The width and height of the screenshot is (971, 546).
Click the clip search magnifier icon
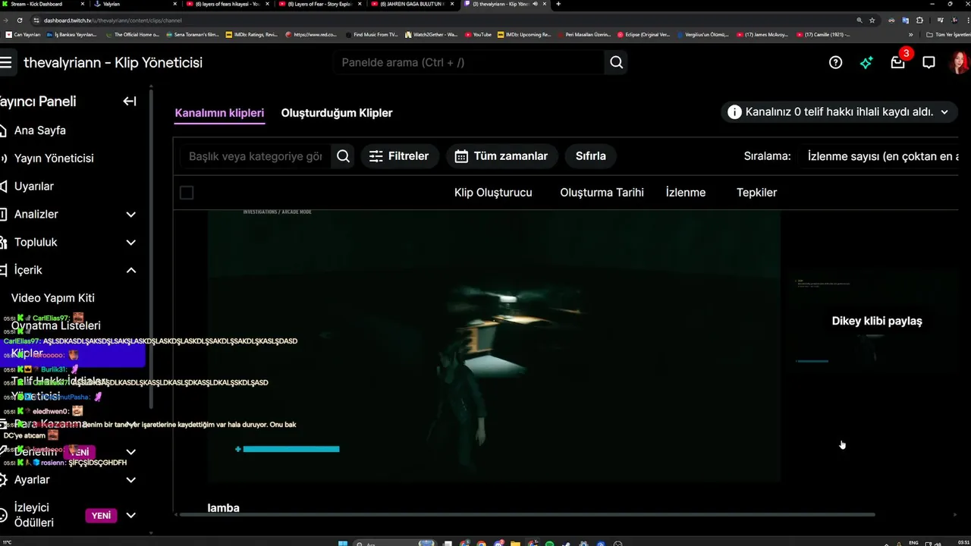(343, 156)
